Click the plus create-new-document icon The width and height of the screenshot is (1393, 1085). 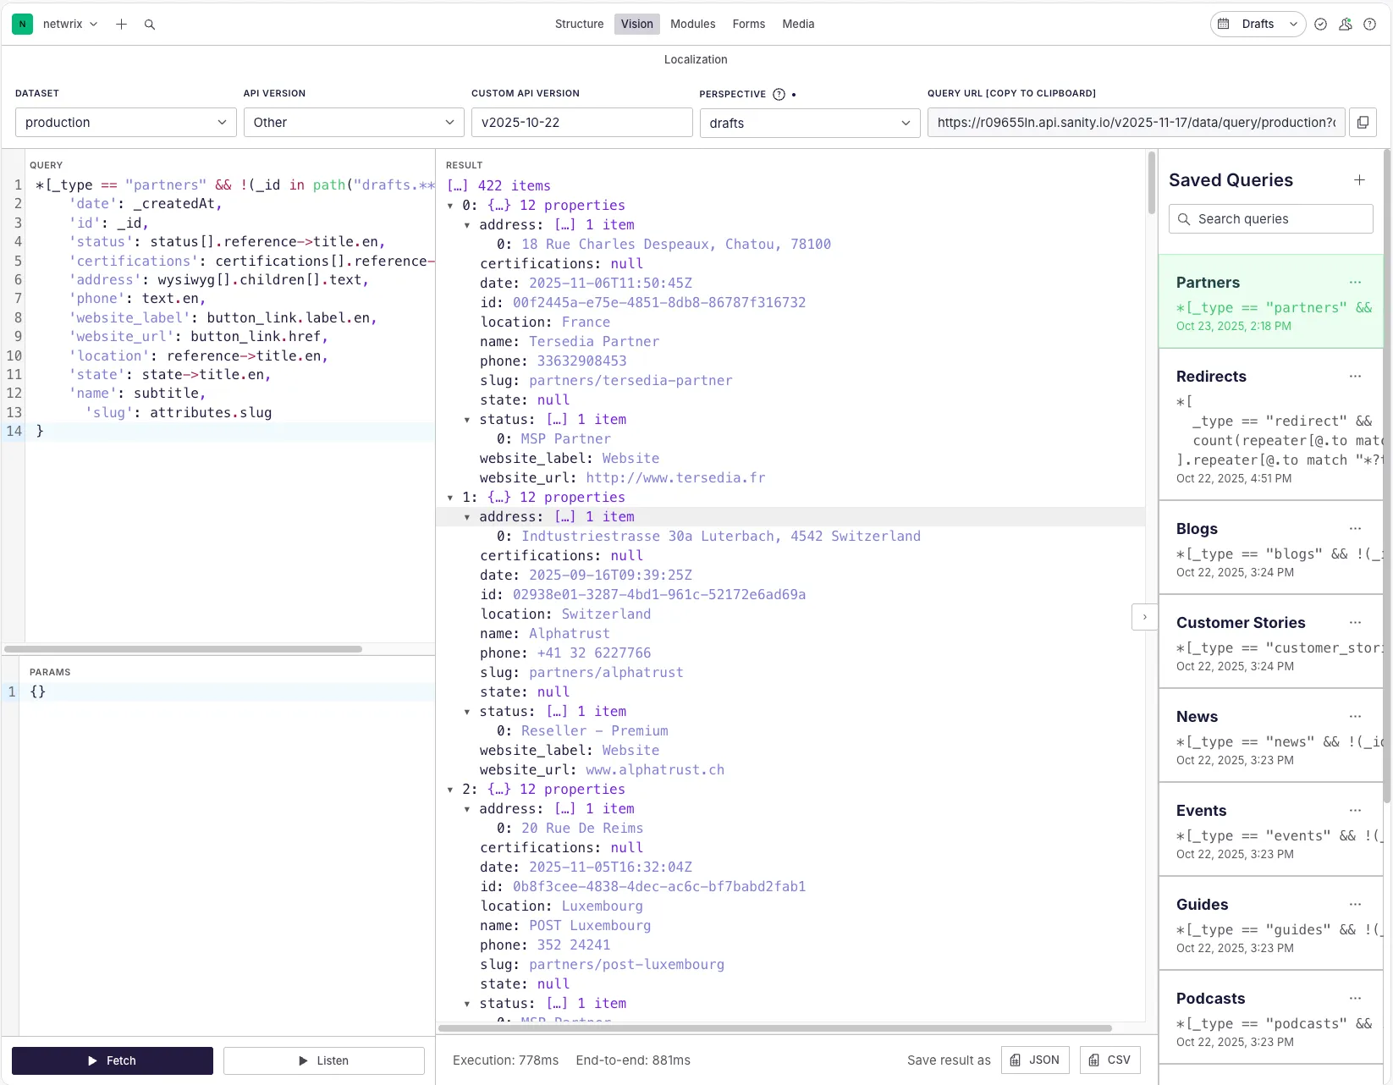[x=121, y=25]
